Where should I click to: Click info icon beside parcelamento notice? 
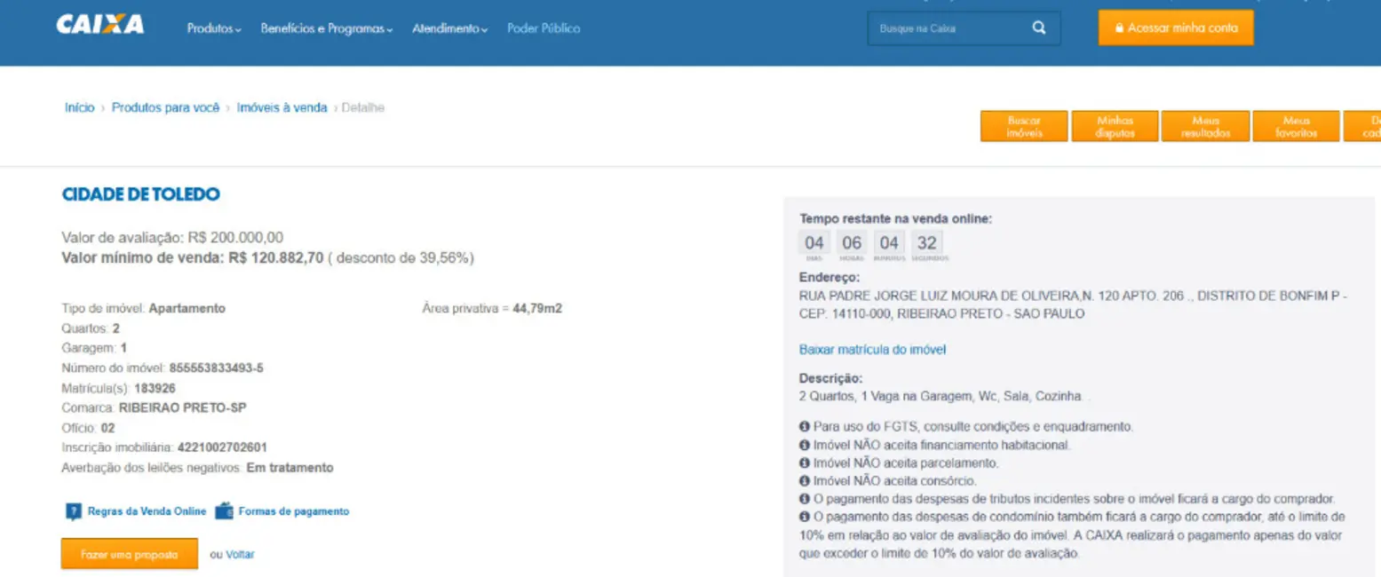(x=805, y=463)
